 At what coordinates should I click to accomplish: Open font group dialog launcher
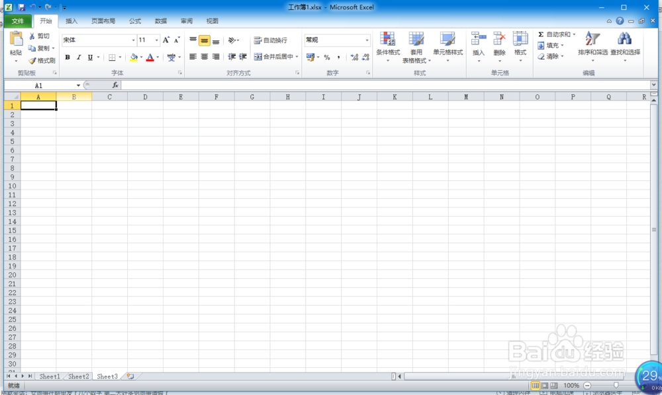(180, 73)
